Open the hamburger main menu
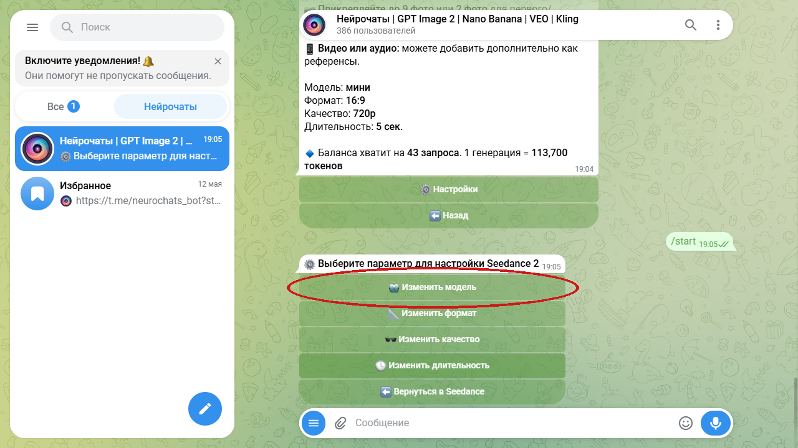 pyautogui.click(x=32, y=27)
